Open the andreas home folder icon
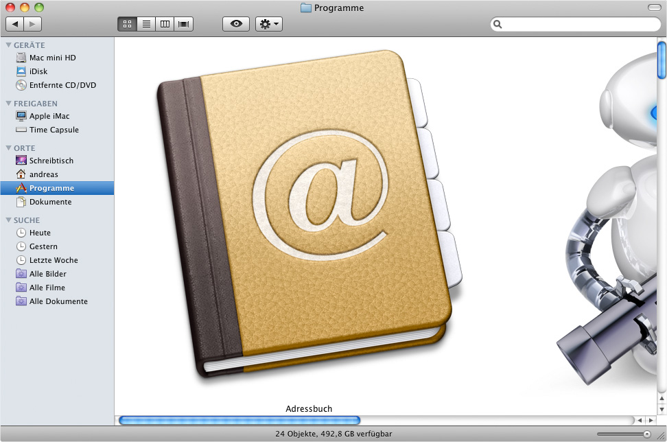The image size is (667, 442). pyautogui.click(x=21, y=174)
